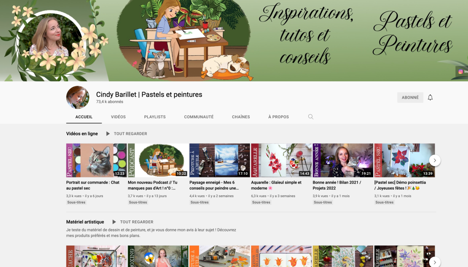468x267 pixels.
Task: Click the play icon beside Vidéos en ligne
Action: pos(108,134)
